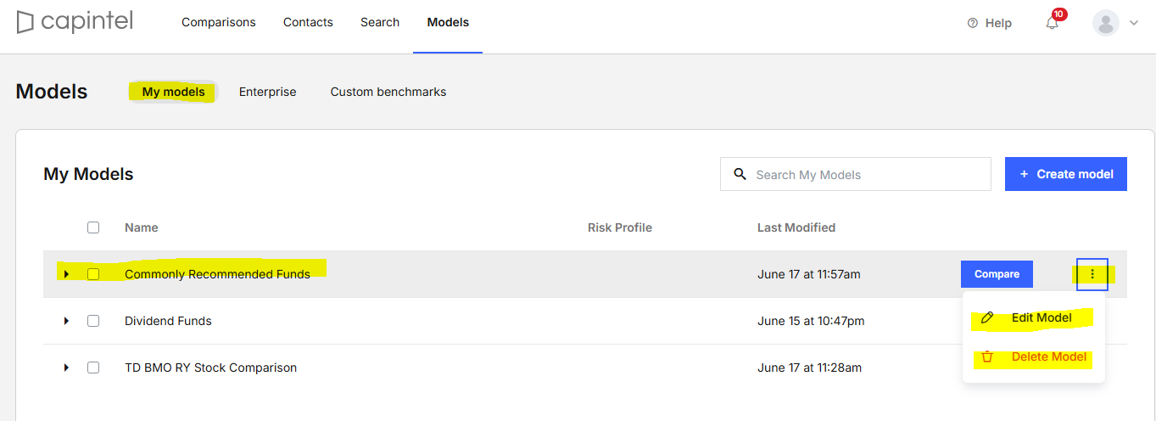Toggle the select-all checkbox in header

pyautogui.click(x=93, y=227)
